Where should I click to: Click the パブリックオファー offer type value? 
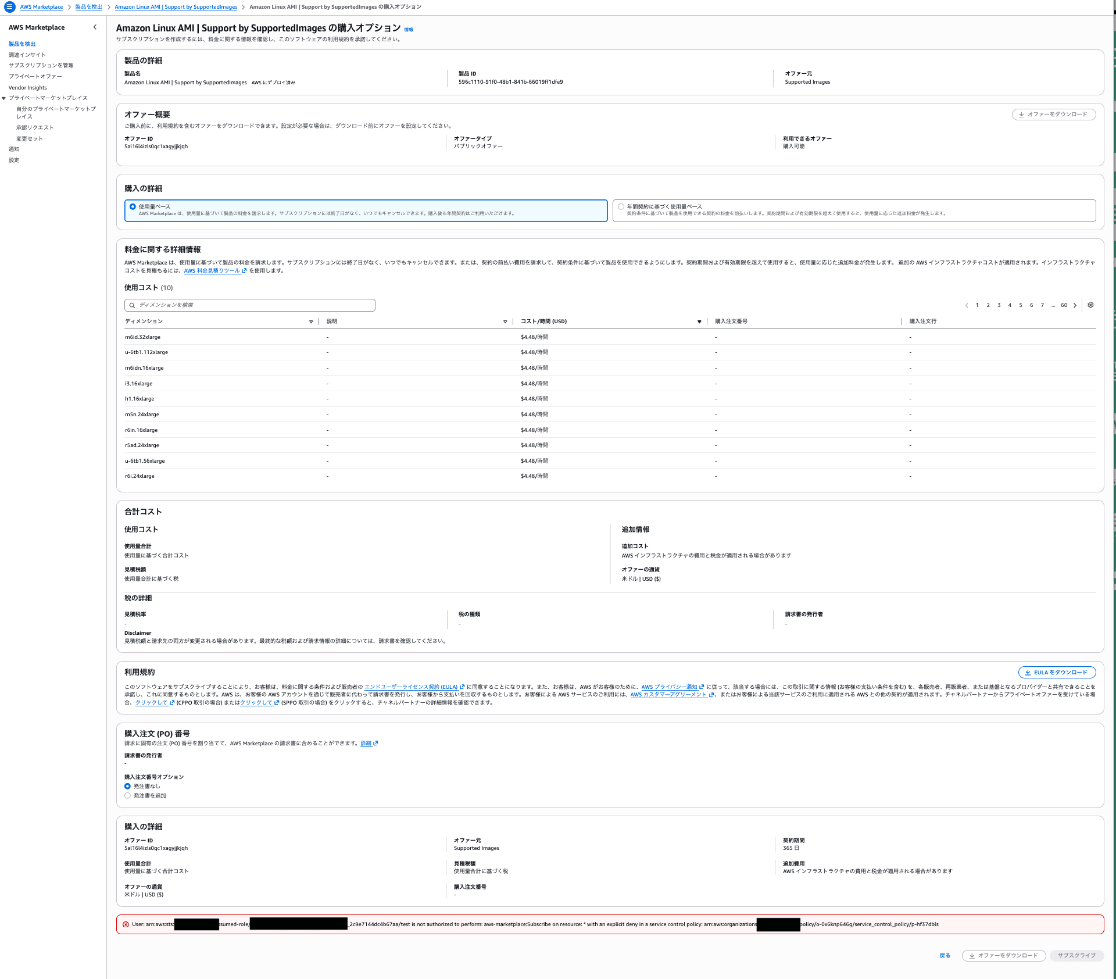coord(478,147)
